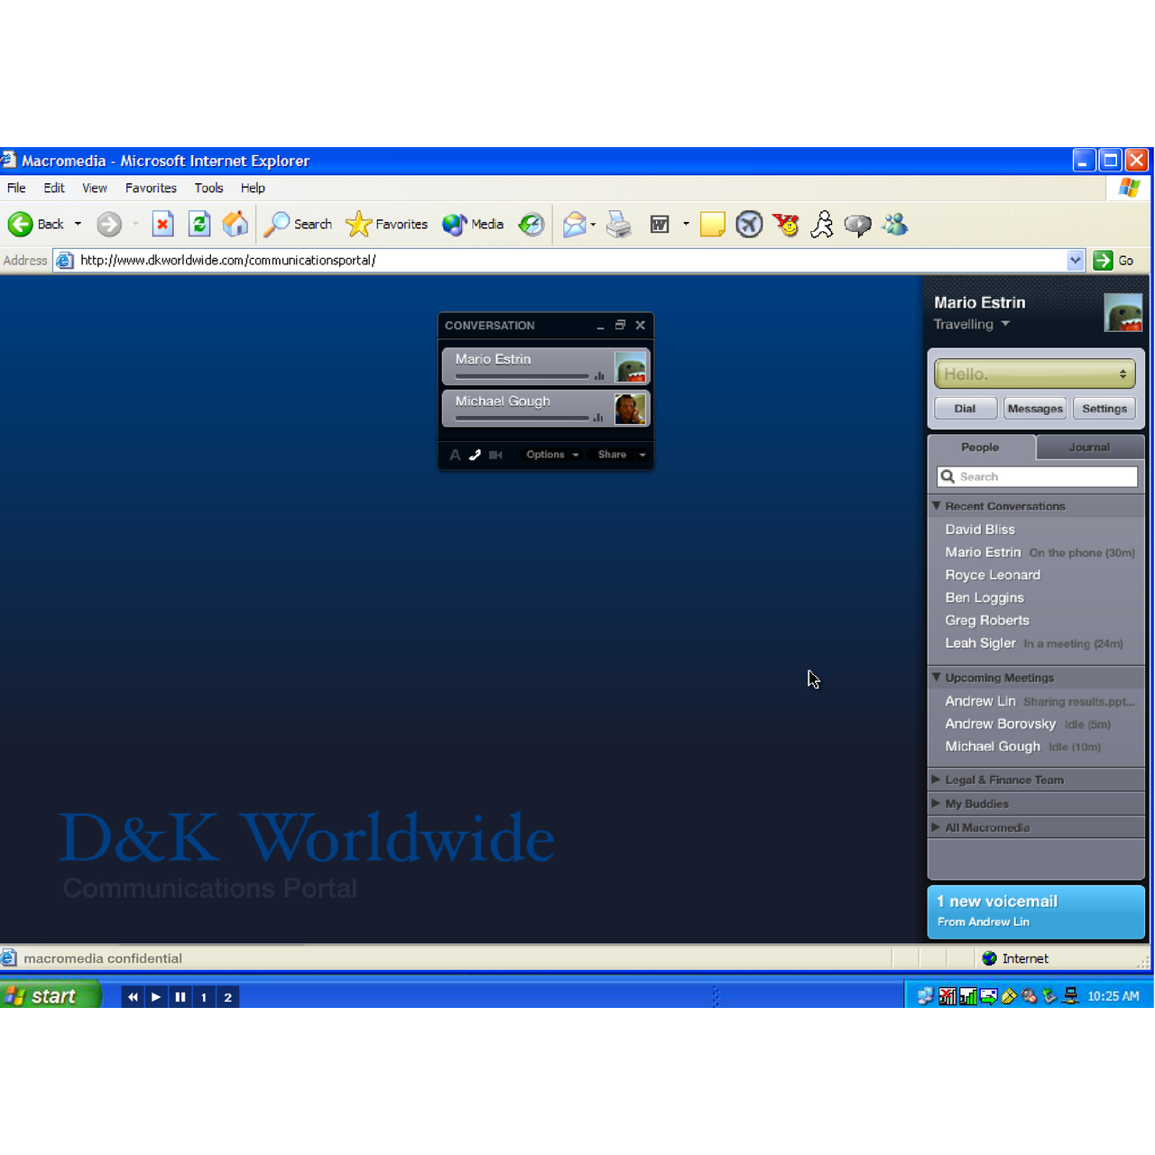This screenshot has height=1155, width=1155.
Task: Click the phone call icon in Conversation
Action: (475, 455)
